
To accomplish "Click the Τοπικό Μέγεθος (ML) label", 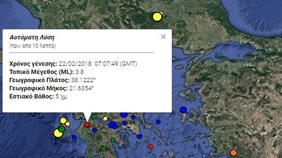I will 42,72.
